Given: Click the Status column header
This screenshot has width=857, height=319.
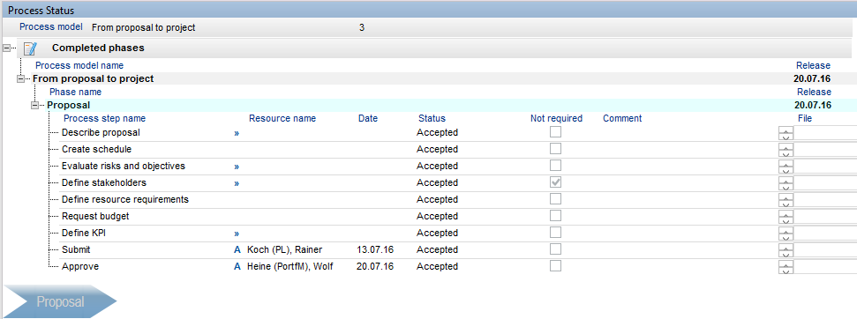Looking at the screenshot, I should tap(432, 118).
